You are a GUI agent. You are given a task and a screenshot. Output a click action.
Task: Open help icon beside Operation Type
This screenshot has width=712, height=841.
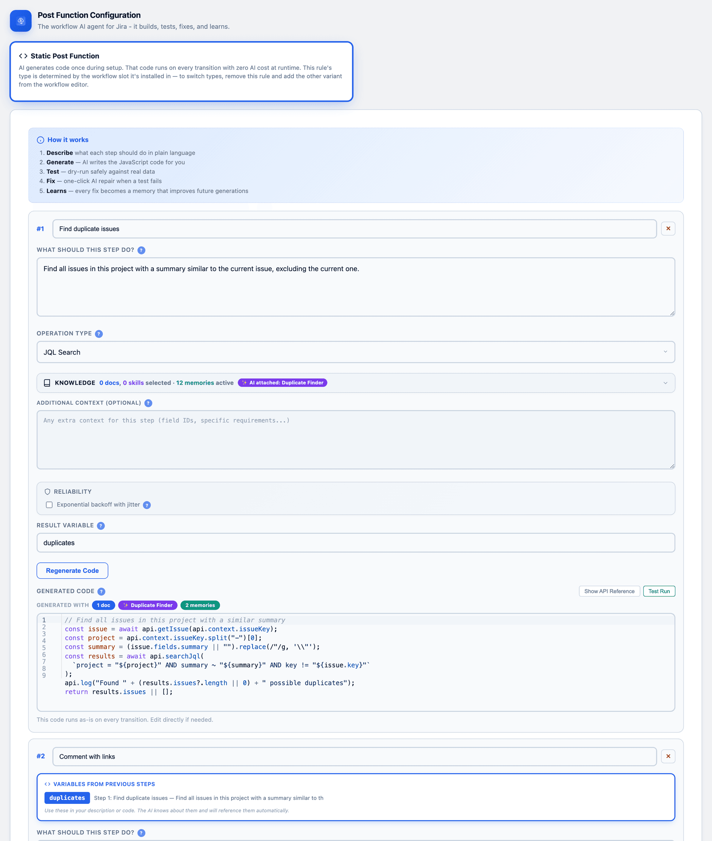99,334
